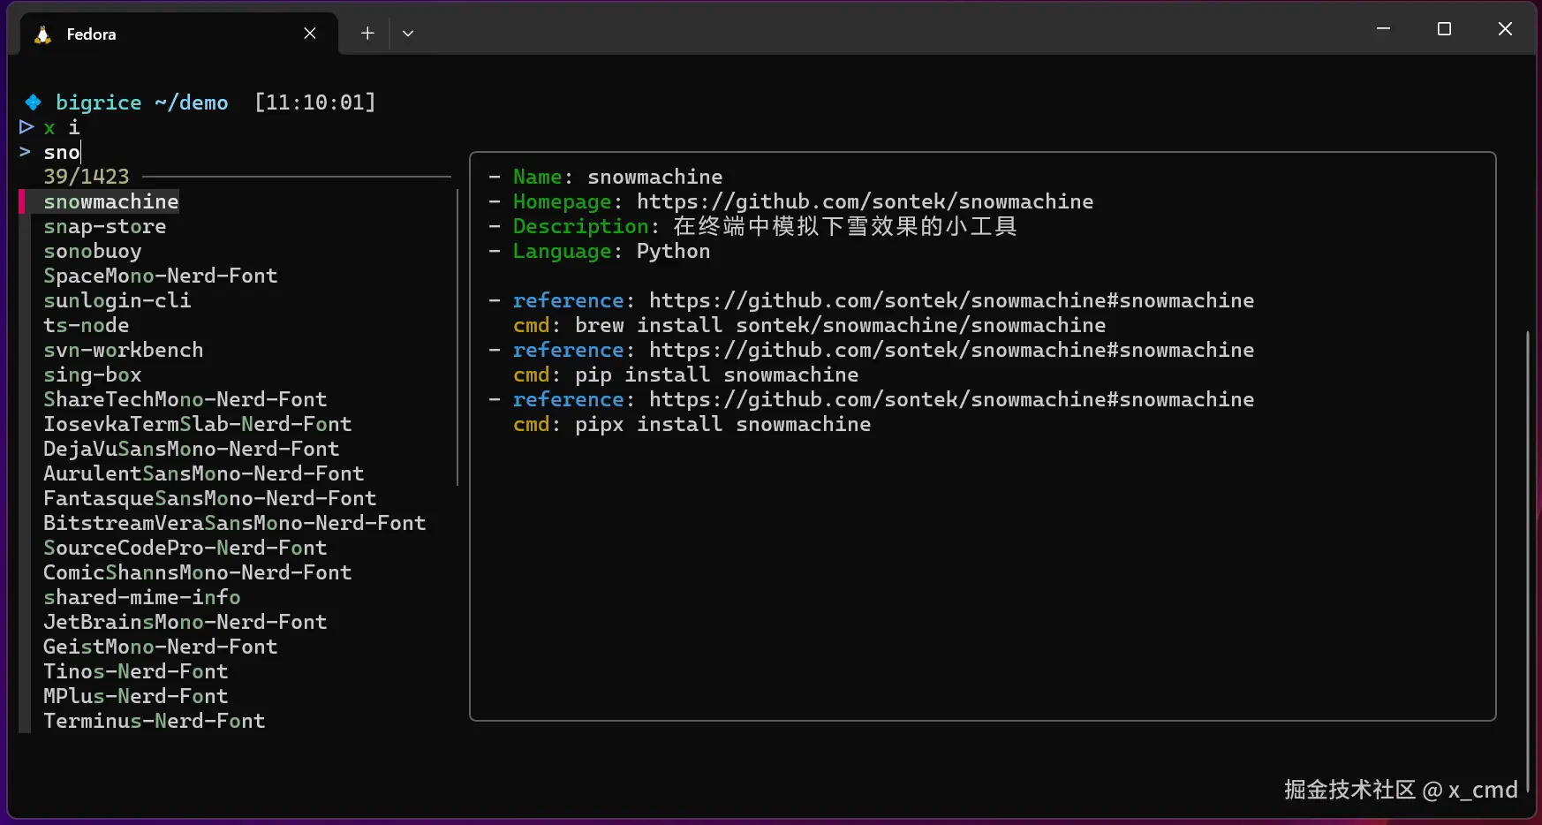Click the package list scrollbar
Viewport: 1542px width, 825px height.
point(457,337)
